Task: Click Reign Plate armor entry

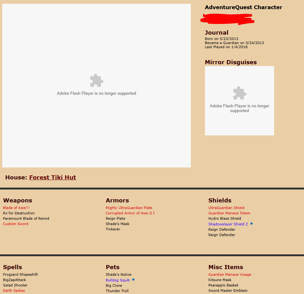Action: [115, 218]
